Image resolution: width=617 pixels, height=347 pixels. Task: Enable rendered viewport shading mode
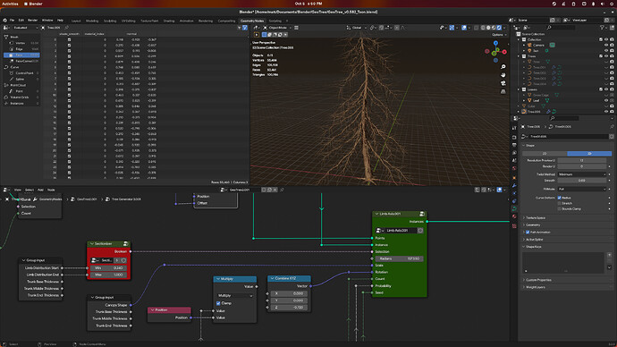tap(499, 28)
